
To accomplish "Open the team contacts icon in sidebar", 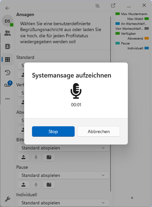I will tap(7, 33).
